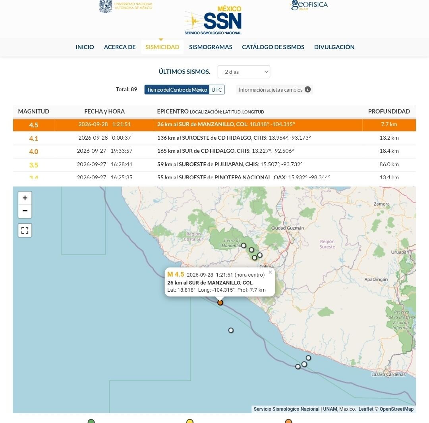Click the FECHA y HORA column header
Image resolution: width=429 pixels, height=423 pixels.
pos(104,112)
